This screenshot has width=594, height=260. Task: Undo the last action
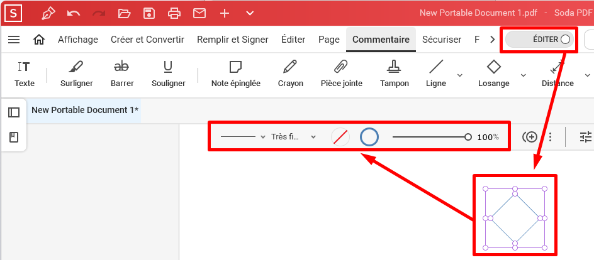coord(74,14)
